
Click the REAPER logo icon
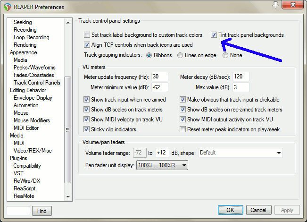[x=8, y=7]
